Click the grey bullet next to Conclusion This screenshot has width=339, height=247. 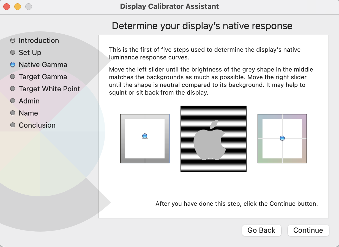pyautogui.click(x=12, y=125)
